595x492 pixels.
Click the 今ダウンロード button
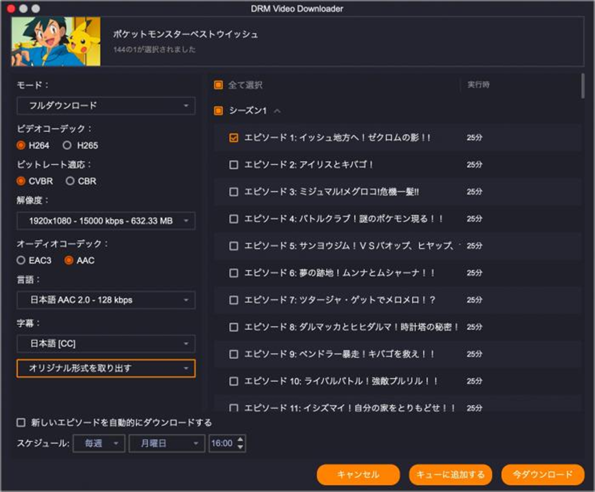click(x=543, y=475)
